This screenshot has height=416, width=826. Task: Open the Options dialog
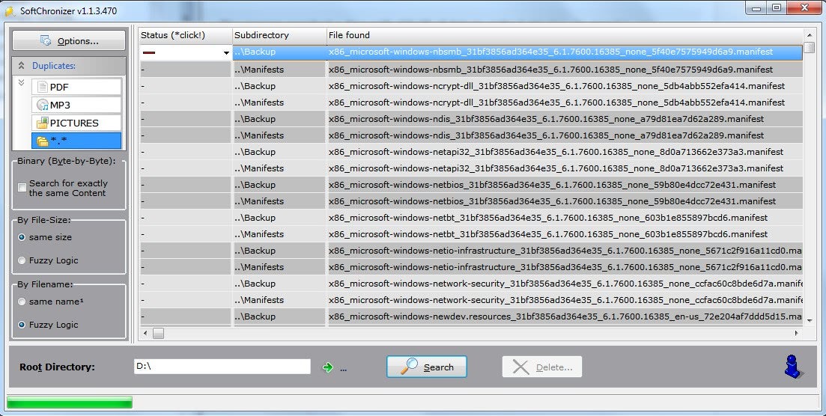point(68,40)
